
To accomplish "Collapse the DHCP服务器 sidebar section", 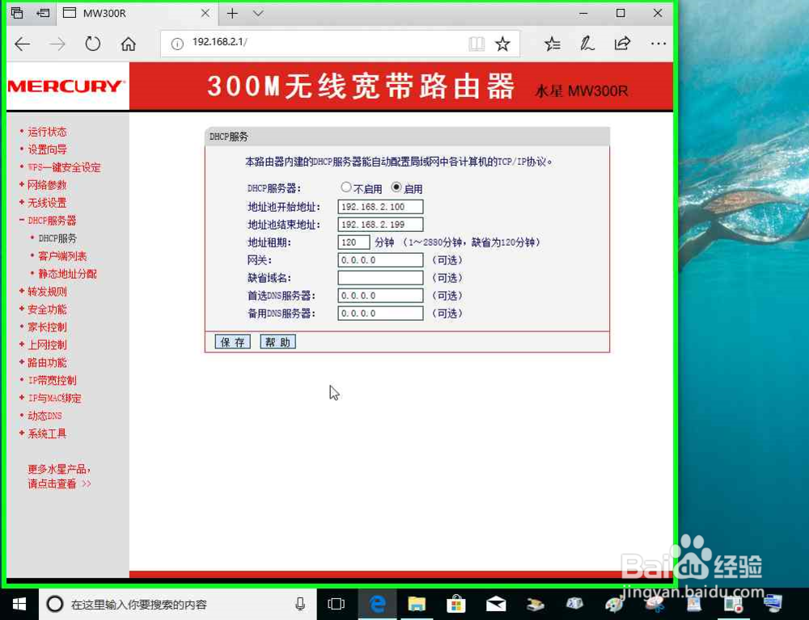I will [49, 220].
